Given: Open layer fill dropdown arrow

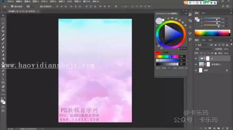Looking at the screenshot, I should click(231, 53).
